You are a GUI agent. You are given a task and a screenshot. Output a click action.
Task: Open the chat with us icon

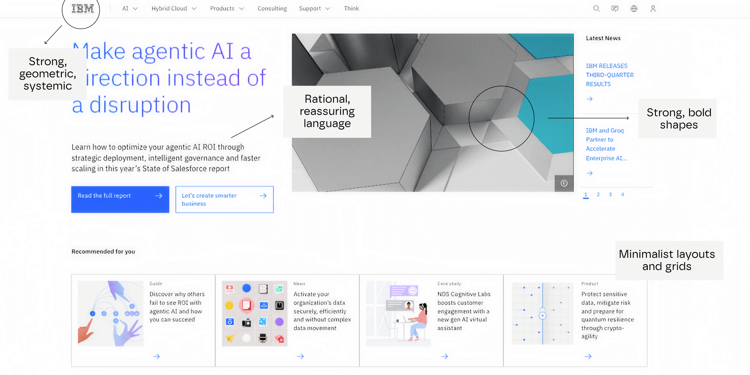(x=615, y=8)
